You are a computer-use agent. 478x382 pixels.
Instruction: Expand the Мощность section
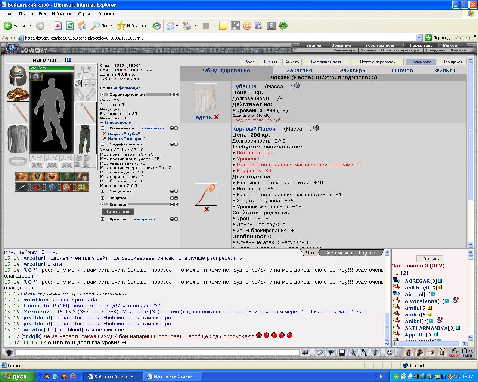pos(102,191)
